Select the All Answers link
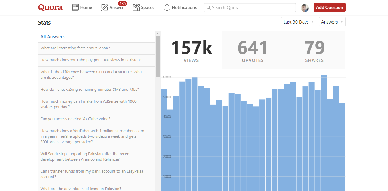The image size is (388, 191). tap(52, 37)
